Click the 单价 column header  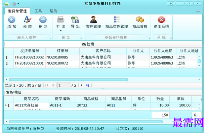tap(180, 99)
